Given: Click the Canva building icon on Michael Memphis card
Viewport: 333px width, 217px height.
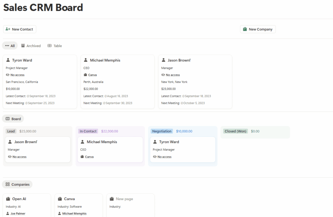Looking at the screenshot, I should click(x=85, y=75).
